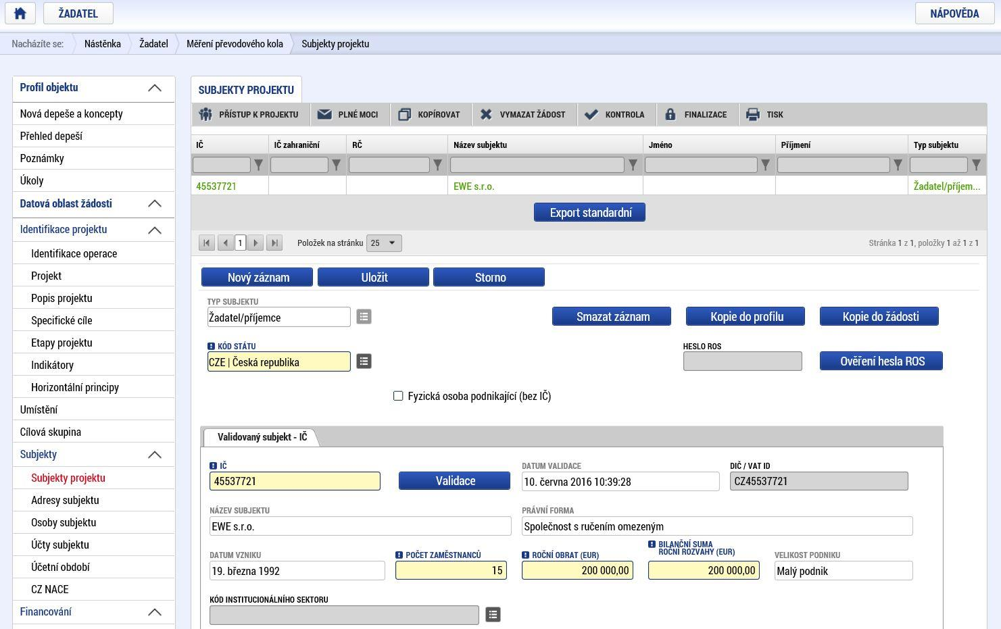Open Nová depeše a koncepty
The image size is (1001, 629).
(x=71, y=114)
